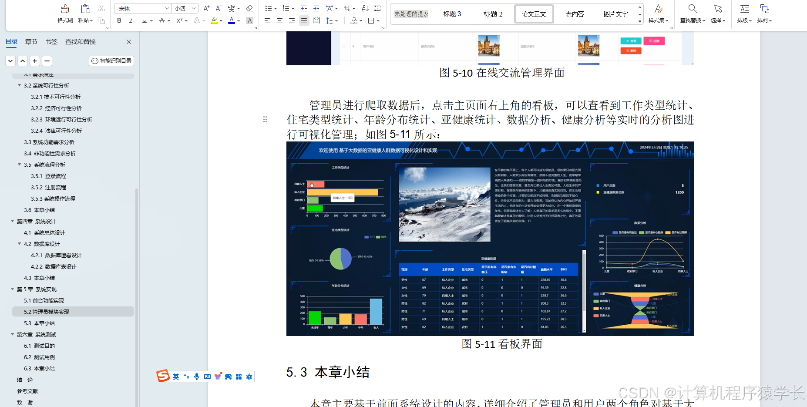Toggle strikethrough formatting
Image resolution: width=807 pixels, height=407 pixels.
tap(161, 20)
